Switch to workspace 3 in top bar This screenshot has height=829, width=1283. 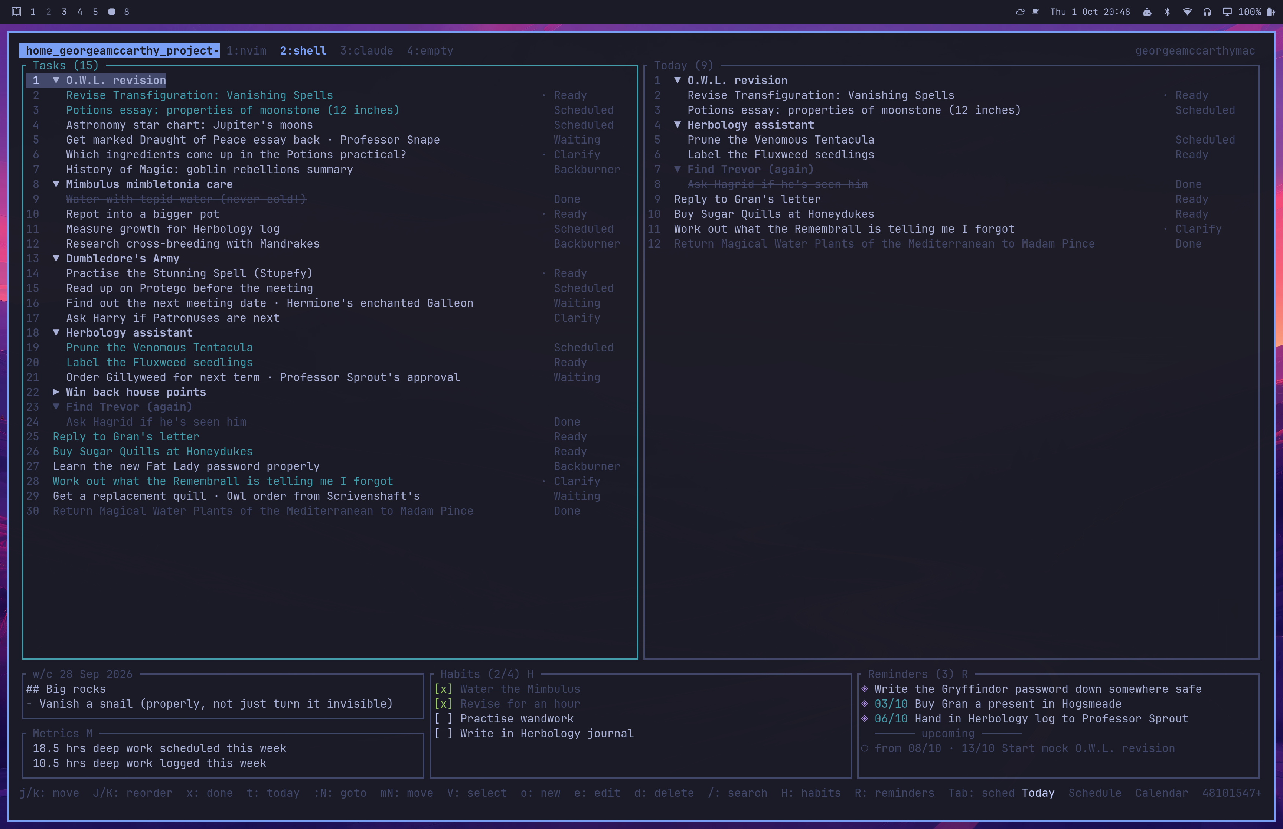point(64,12)
